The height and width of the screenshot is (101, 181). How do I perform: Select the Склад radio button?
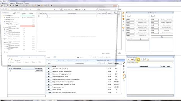coord(18,62)
